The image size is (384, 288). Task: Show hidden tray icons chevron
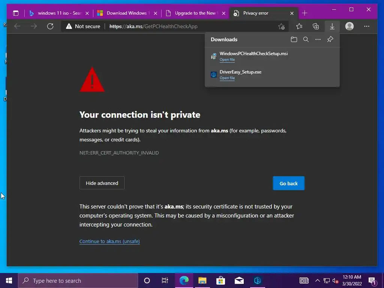[x=317, y=280]
